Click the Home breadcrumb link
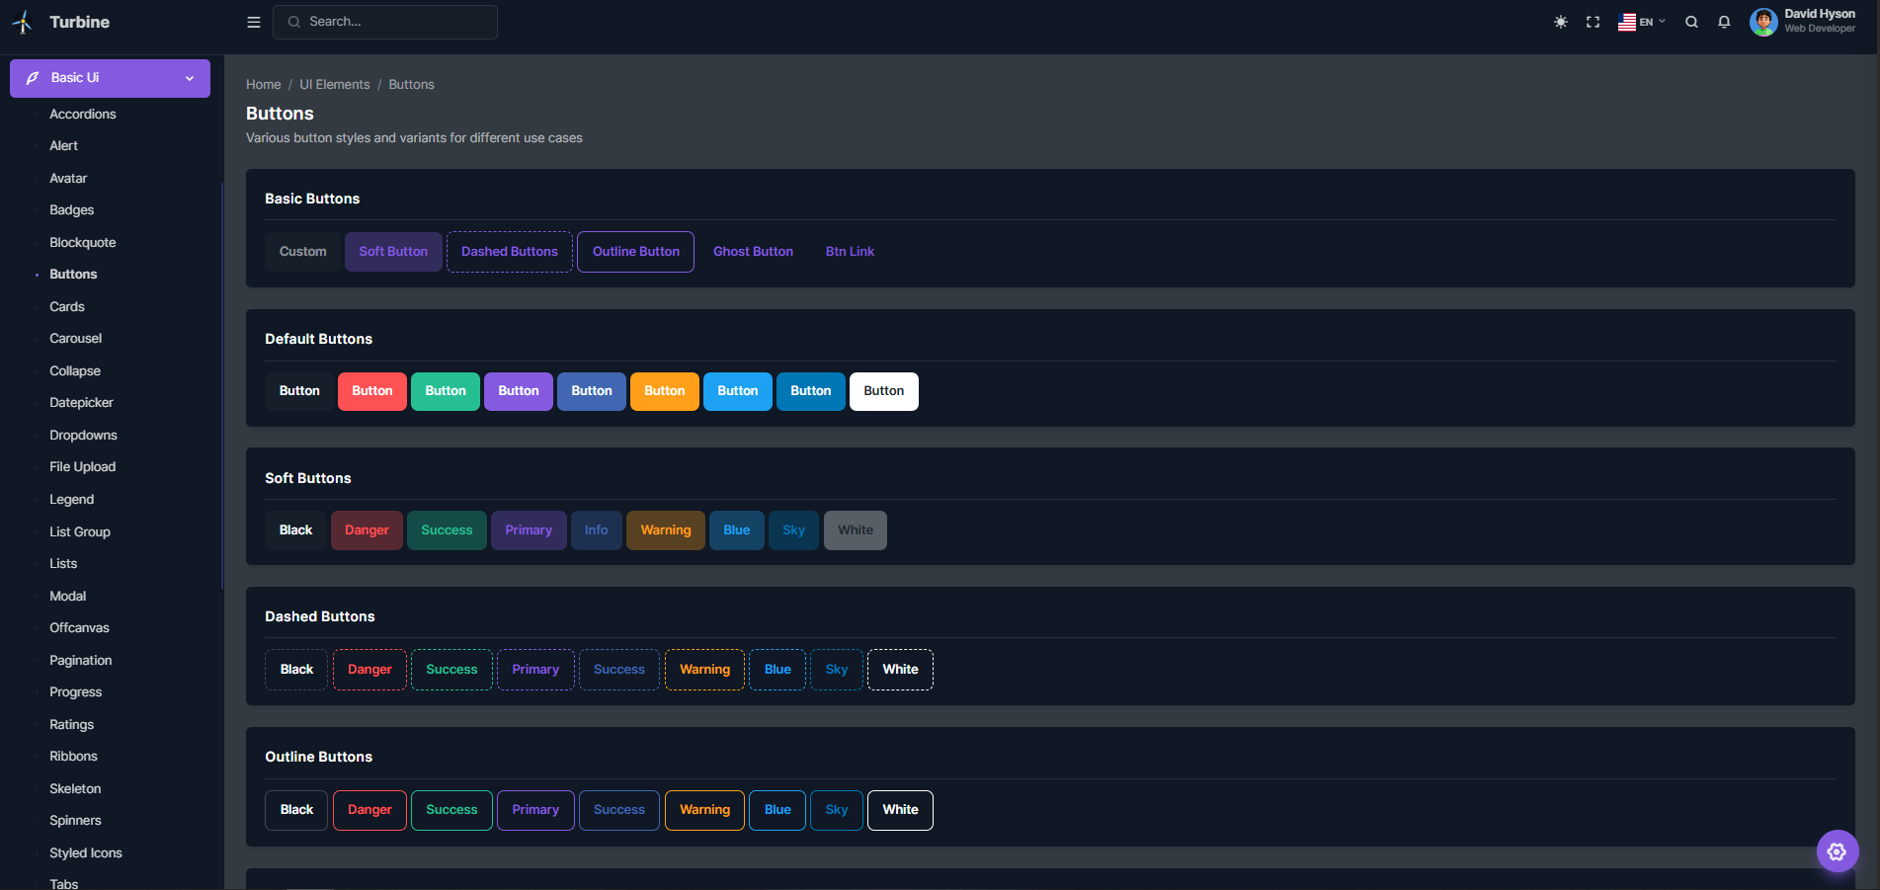The width and height of the screenshot is (1880, 890). (263, 84)
